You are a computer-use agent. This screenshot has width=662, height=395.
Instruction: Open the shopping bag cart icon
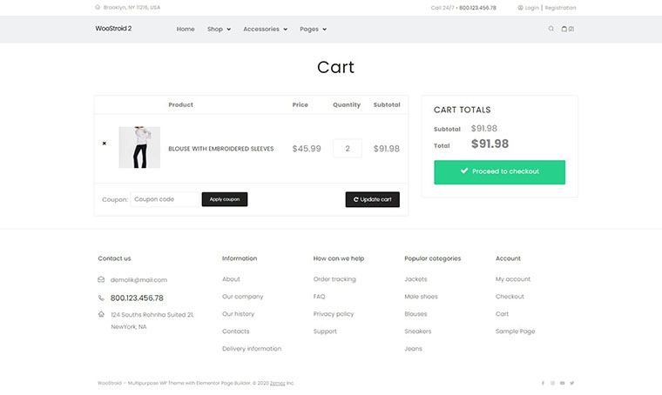(566, 29)
